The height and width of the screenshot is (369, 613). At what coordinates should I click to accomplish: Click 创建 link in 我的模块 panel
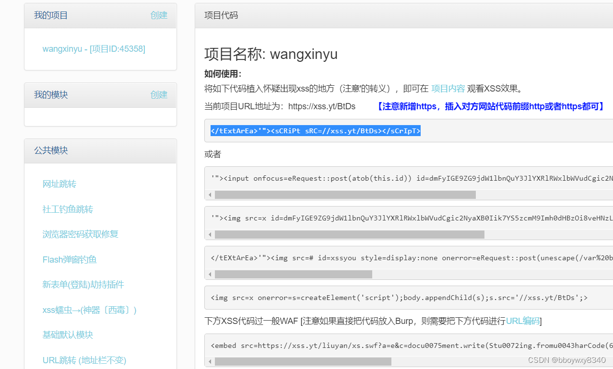pyautogui.click(x=159, y=95)
